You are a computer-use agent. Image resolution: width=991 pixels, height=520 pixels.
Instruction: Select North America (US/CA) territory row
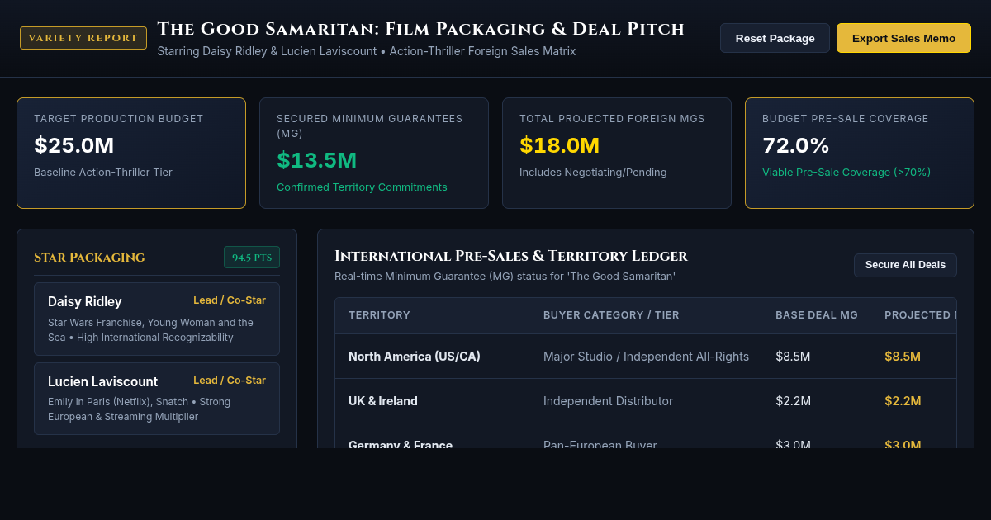[x=646, y=357]
